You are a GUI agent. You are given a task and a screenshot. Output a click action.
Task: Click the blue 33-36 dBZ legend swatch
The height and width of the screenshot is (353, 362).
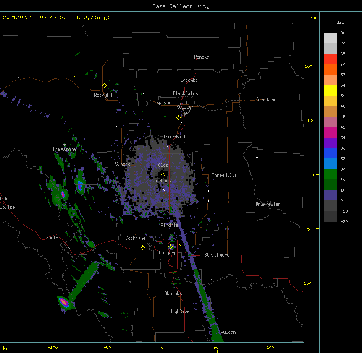tap(330, 153)
